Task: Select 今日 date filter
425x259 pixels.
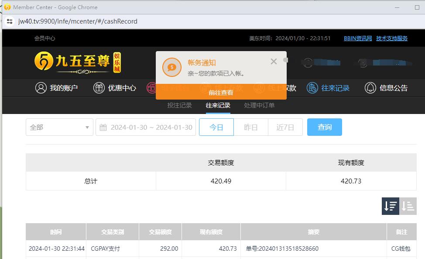Action: coord(216,127)
